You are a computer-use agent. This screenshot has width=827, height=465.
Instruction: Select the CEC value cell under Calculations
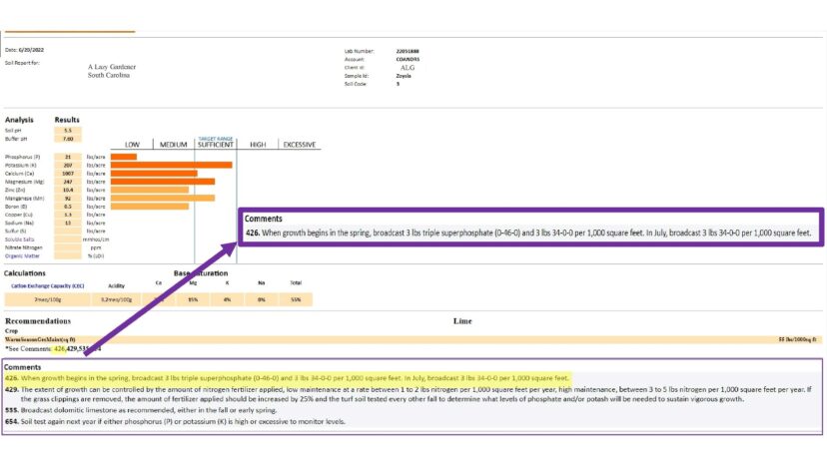tap(48, 299)
